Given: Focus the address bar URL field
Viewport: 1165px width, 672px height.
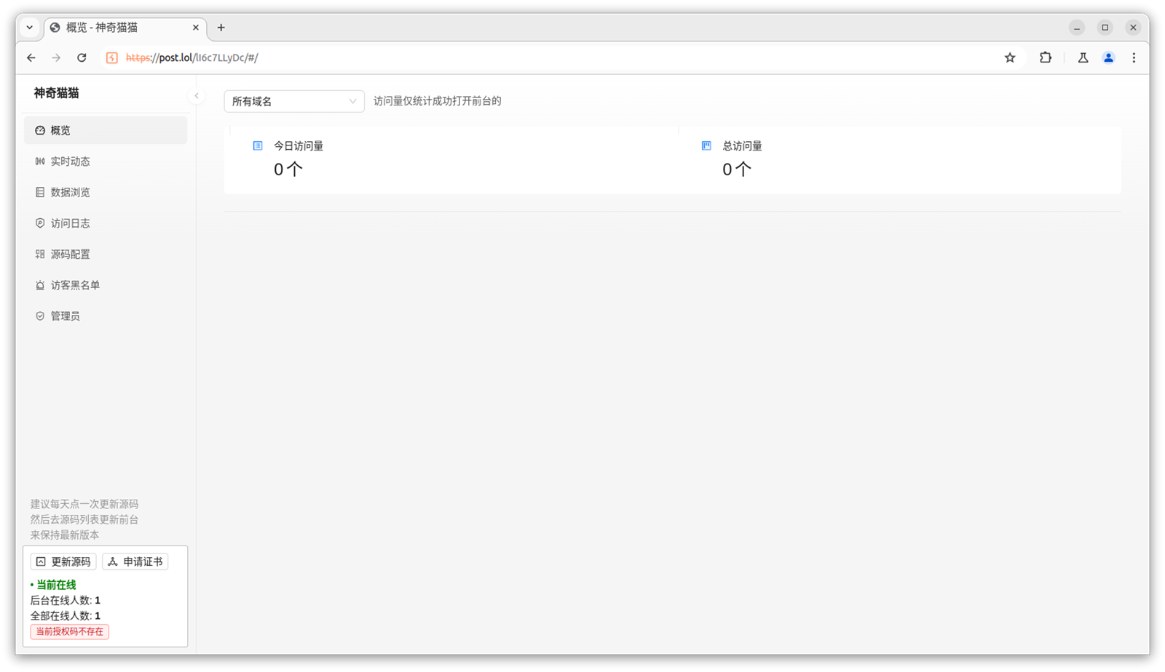Looking at the screenshot, I should coord(553,57).
